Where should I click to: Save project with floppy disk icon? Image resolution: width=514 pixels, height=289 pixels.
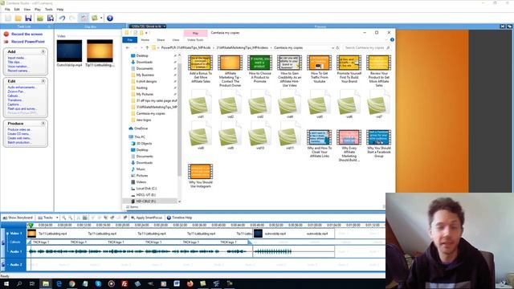point(29,18)
